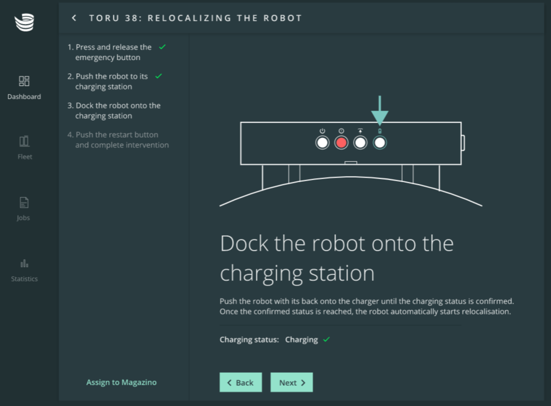Screen dimensions: 551x406
Task: Click the green Charging status checkmark
Action: 326,340
